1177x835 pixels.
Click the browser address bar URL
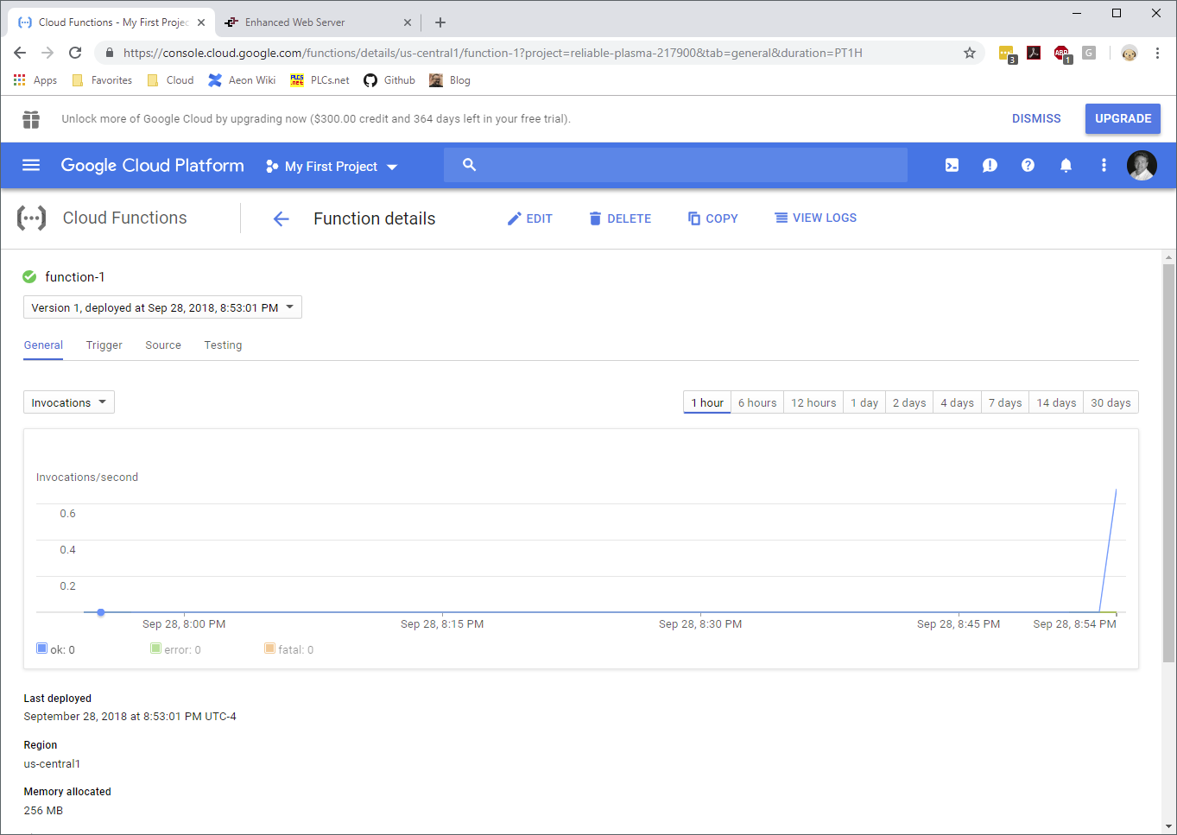(492, 53)
